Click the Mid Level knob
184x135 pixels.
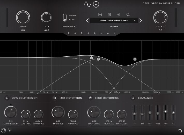(73, 114)
